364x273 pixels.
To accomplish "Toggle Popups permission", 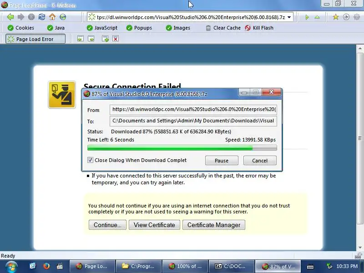I will pyautogui.click(x=139, y=28).
